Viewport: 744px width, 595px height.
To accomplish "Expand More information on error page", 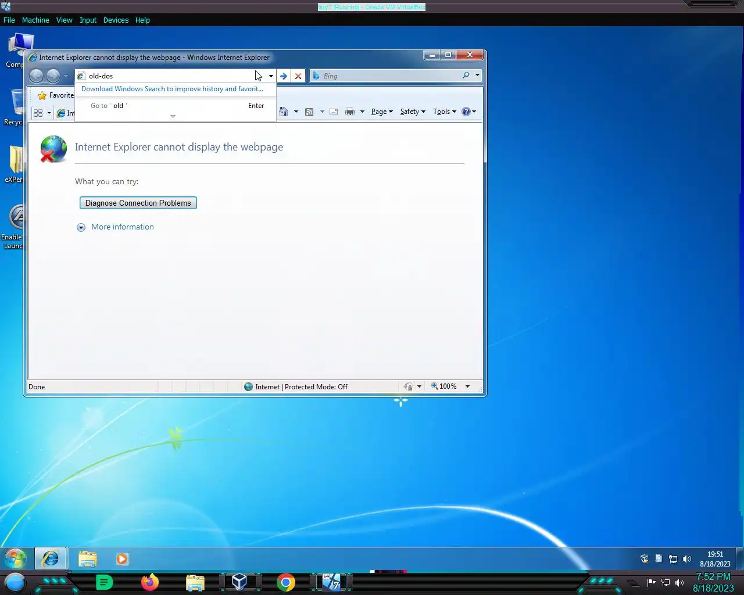I will [x=116, y=227].
